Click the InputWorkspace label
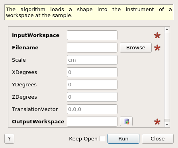Image resolution: width=178 pixels, height=148 pixels. coord(36,35)
